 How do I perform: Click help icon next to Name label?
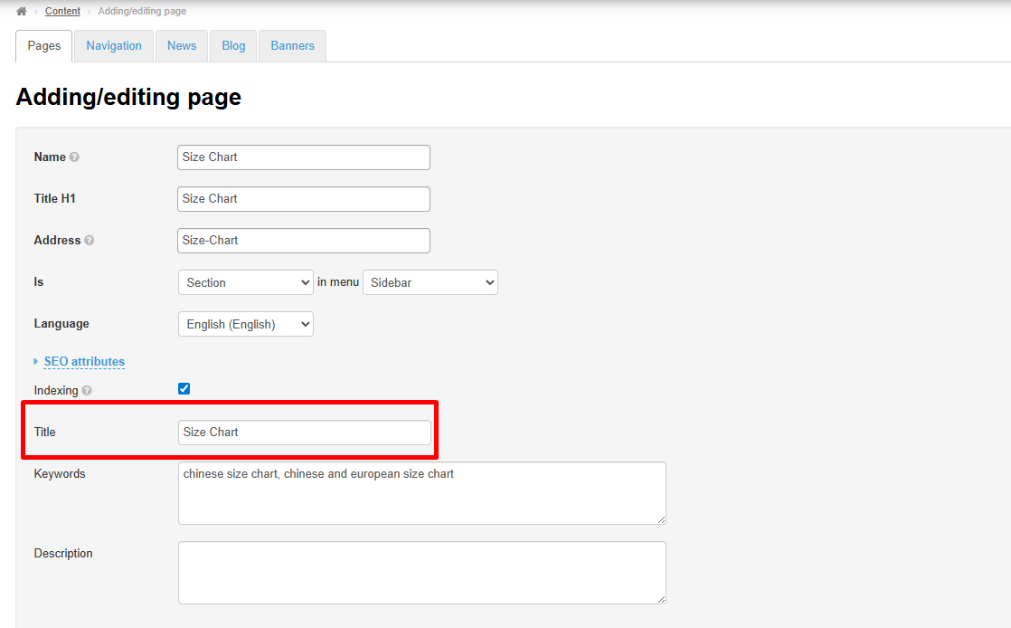click(x=74, y=157)
